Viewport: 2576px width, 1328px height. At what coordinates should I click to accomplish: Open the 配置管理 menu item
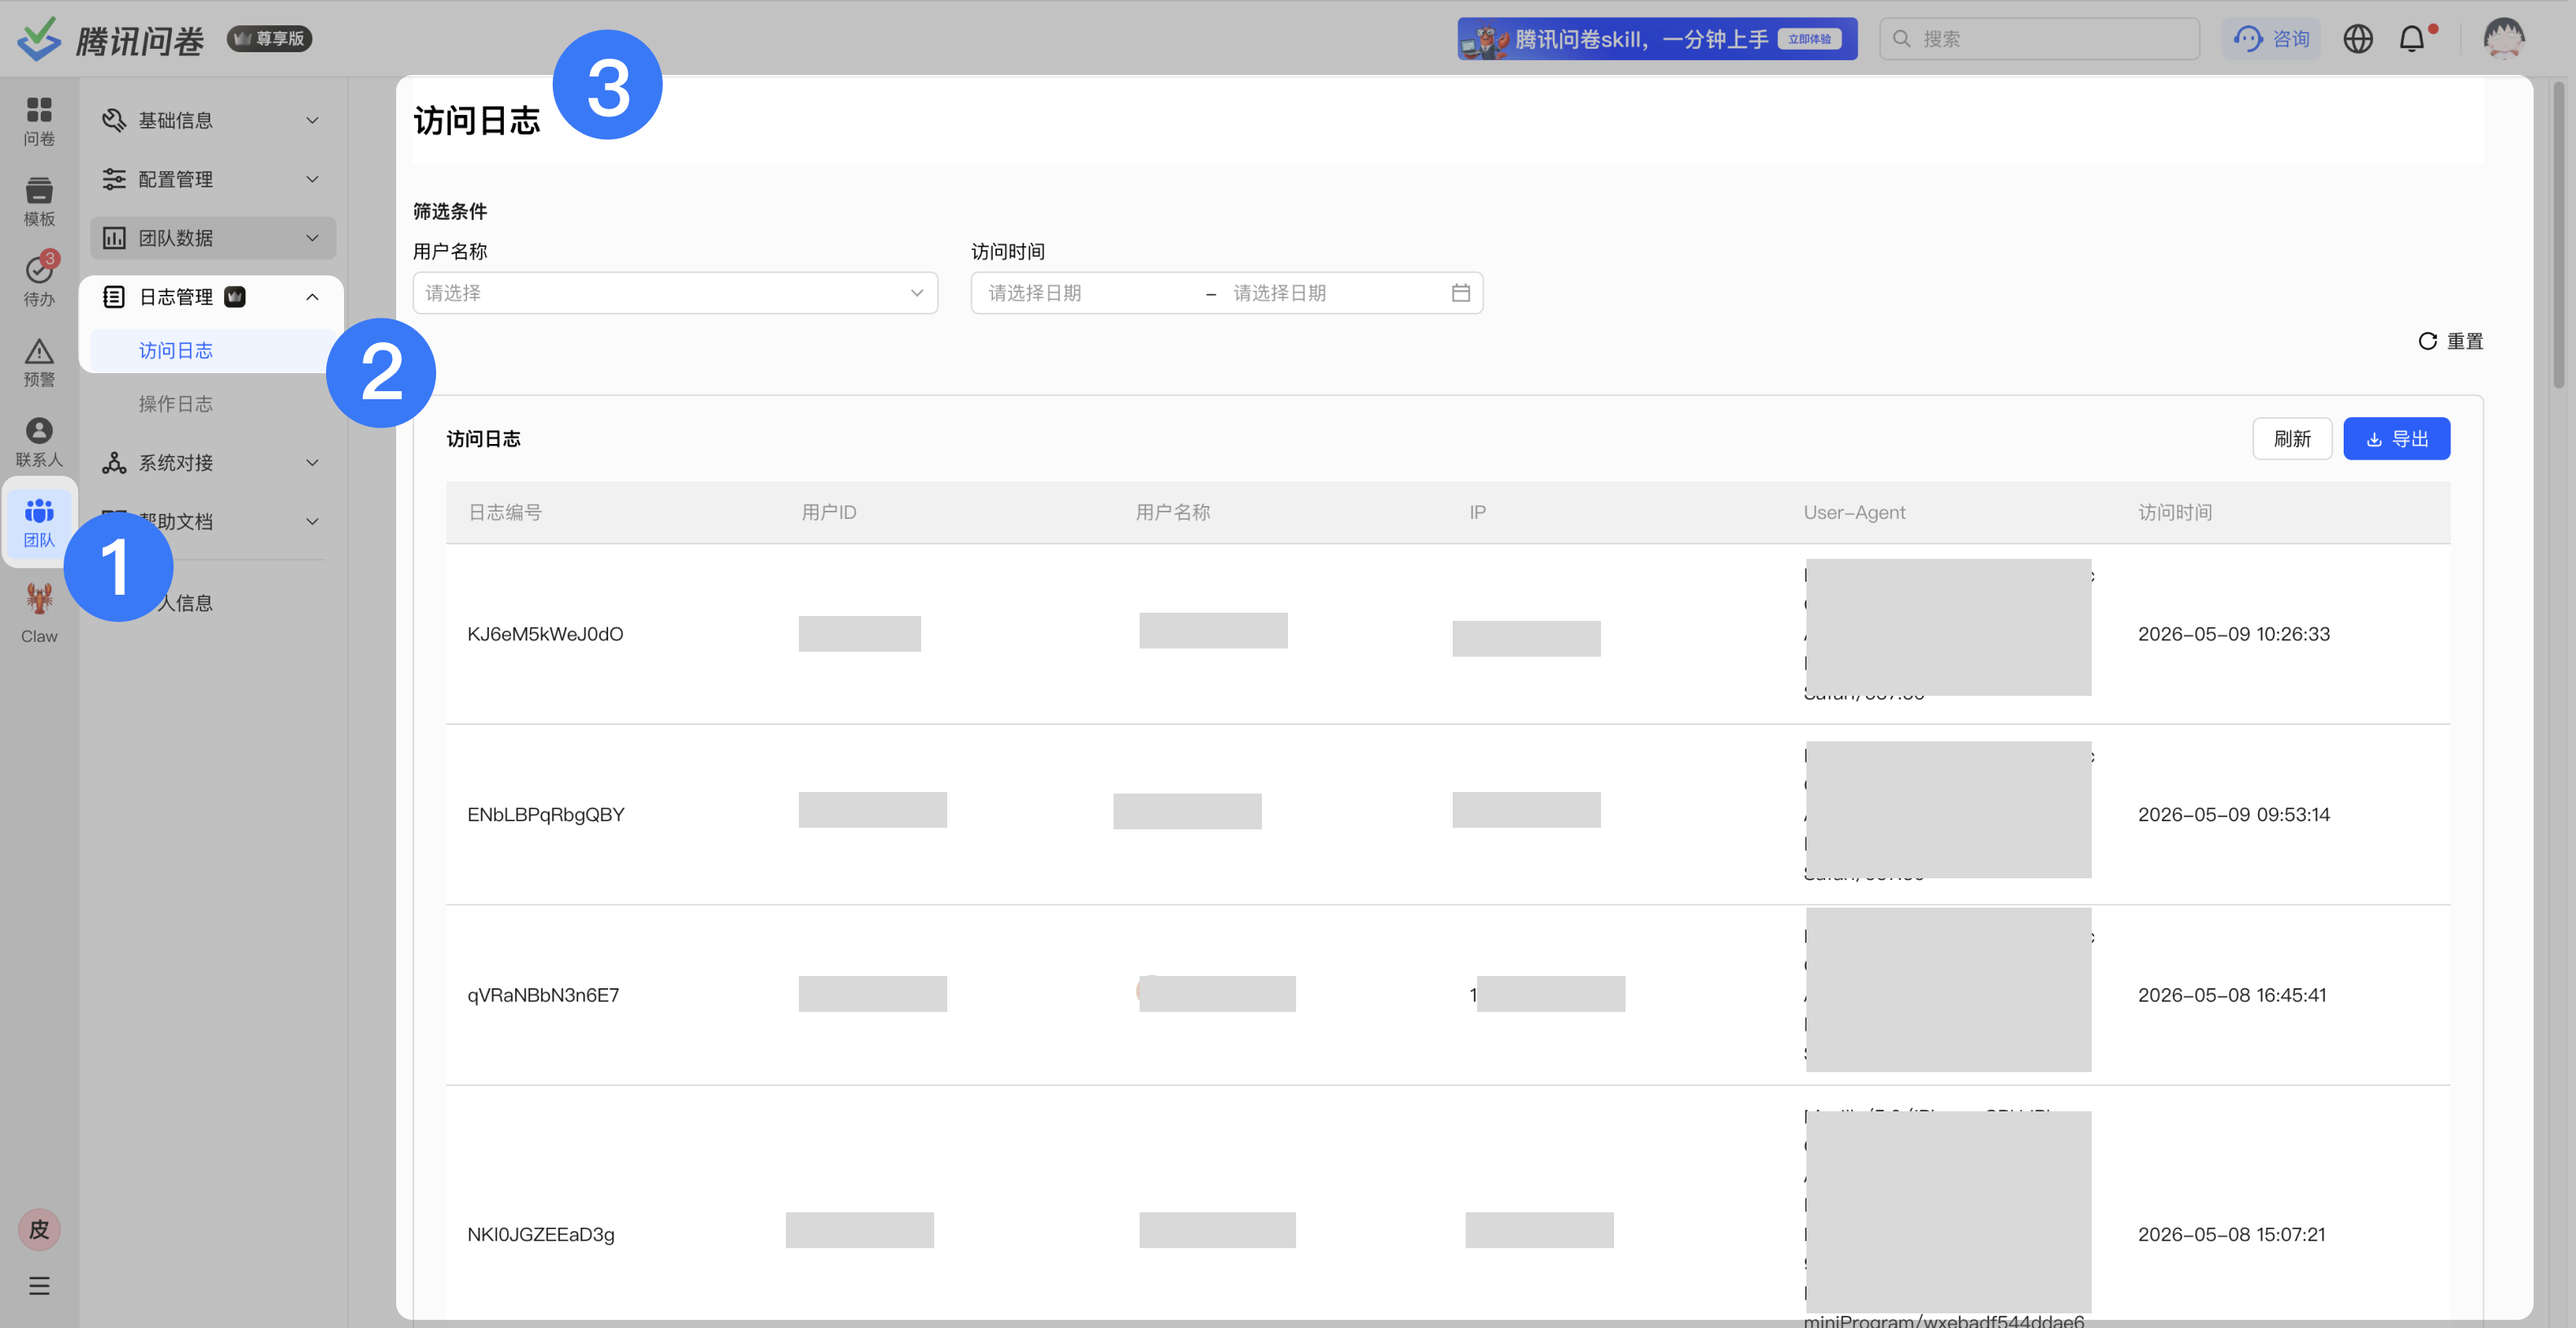click(x=212, y=179)
